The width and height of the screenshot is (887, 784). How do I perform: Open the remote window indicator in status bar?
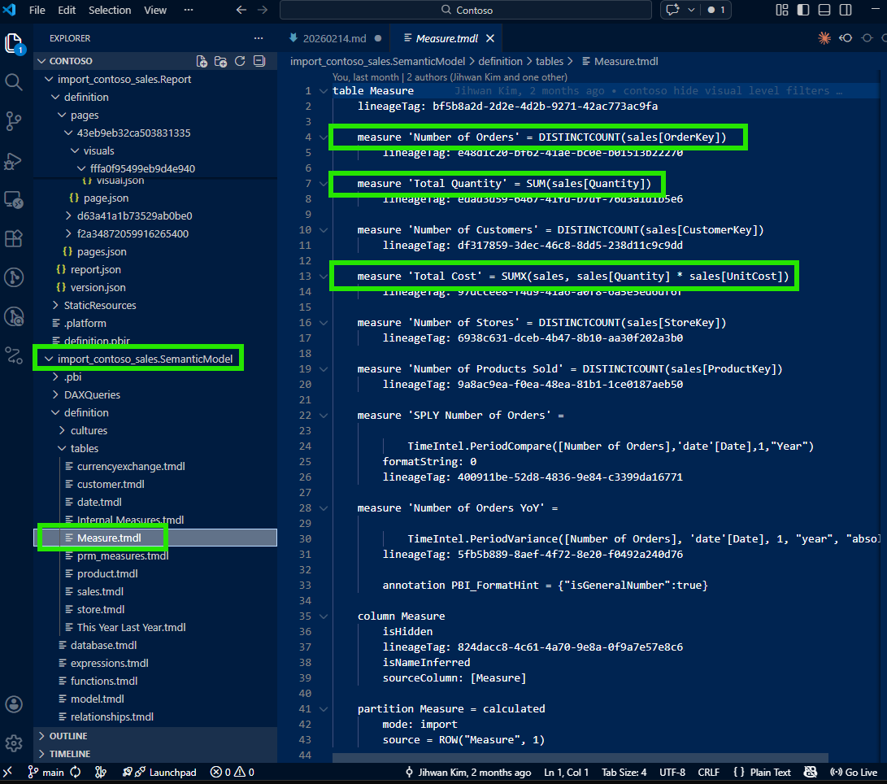pyautogui.click(x=7, y=772)
